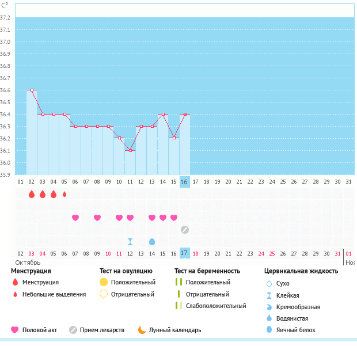Click the sticky cervical fluid icon in chart
The image size is (357, 346).
pyautogui.click(x=130, y=241)
